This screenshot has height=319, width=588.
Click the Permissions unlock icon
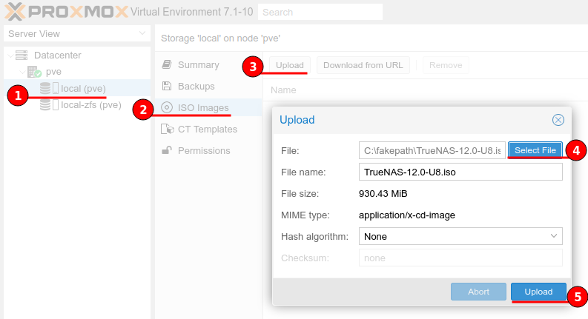(167, 150)
